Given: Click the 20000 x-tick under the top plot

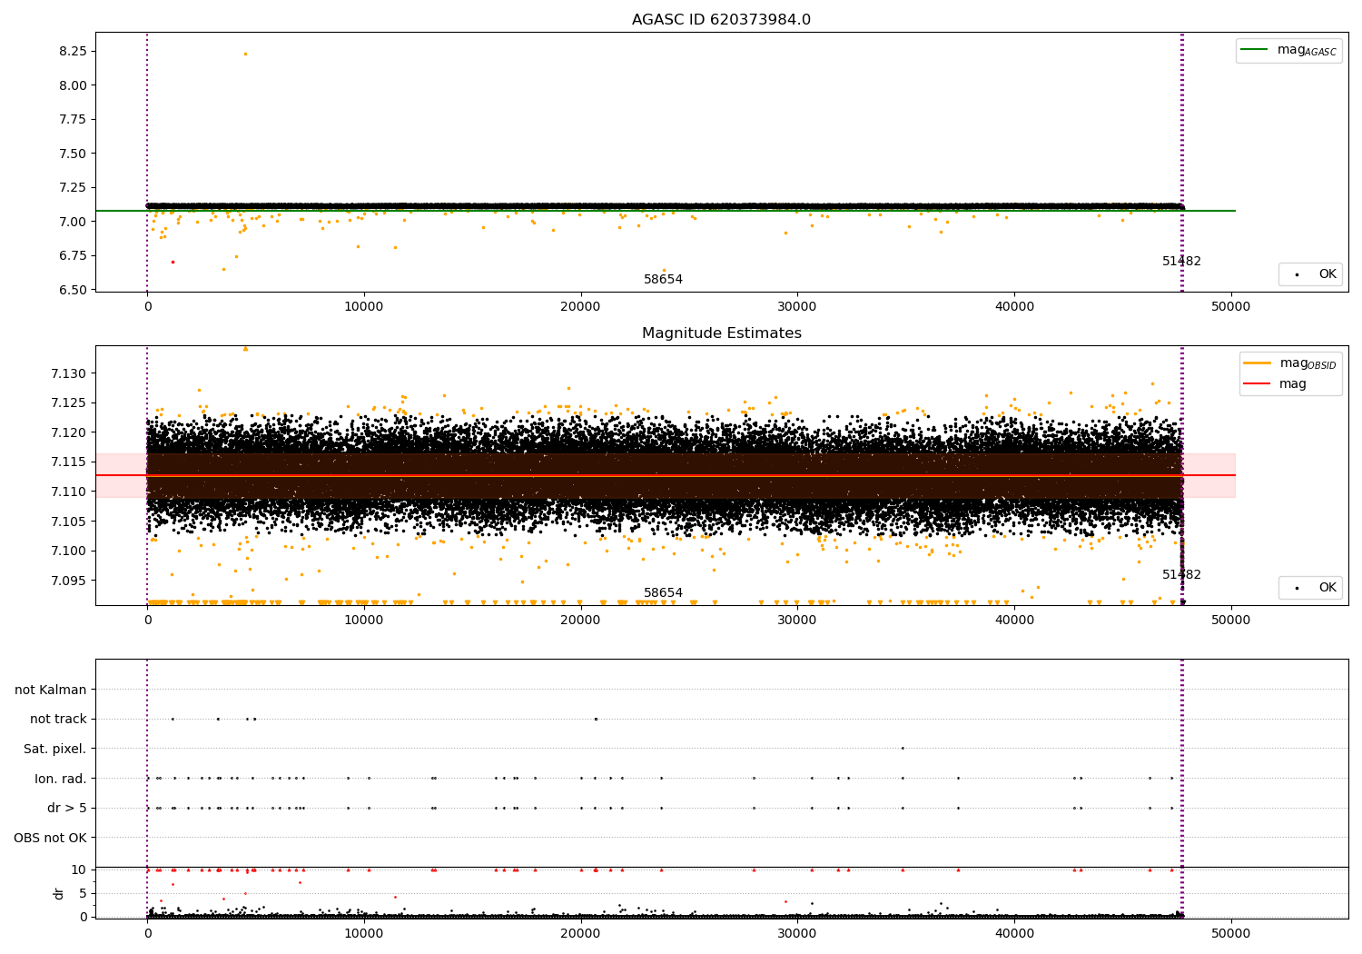Looking at the screenshot, I should tap(580, 307).
